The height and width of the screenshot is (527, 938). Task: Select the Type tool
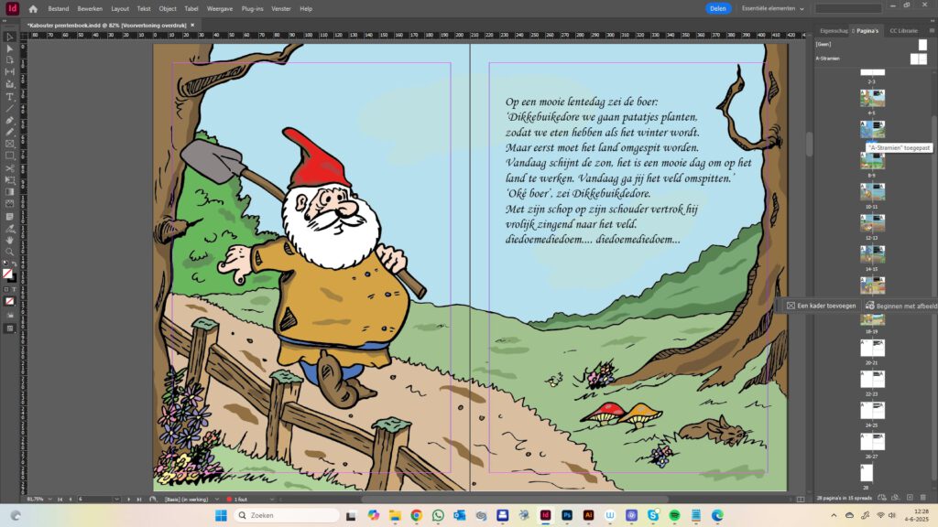point(9,97)
